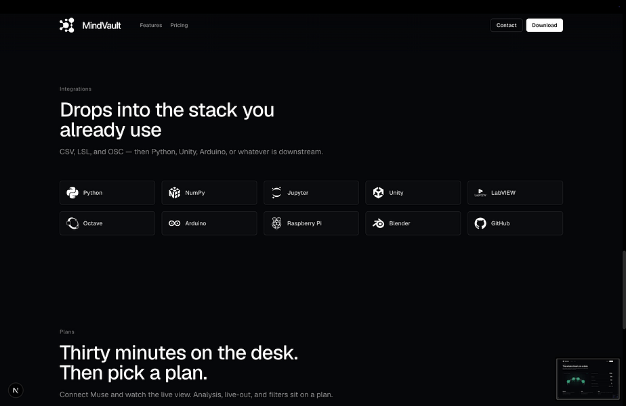Open the Pricing nav link

[179, 25]
